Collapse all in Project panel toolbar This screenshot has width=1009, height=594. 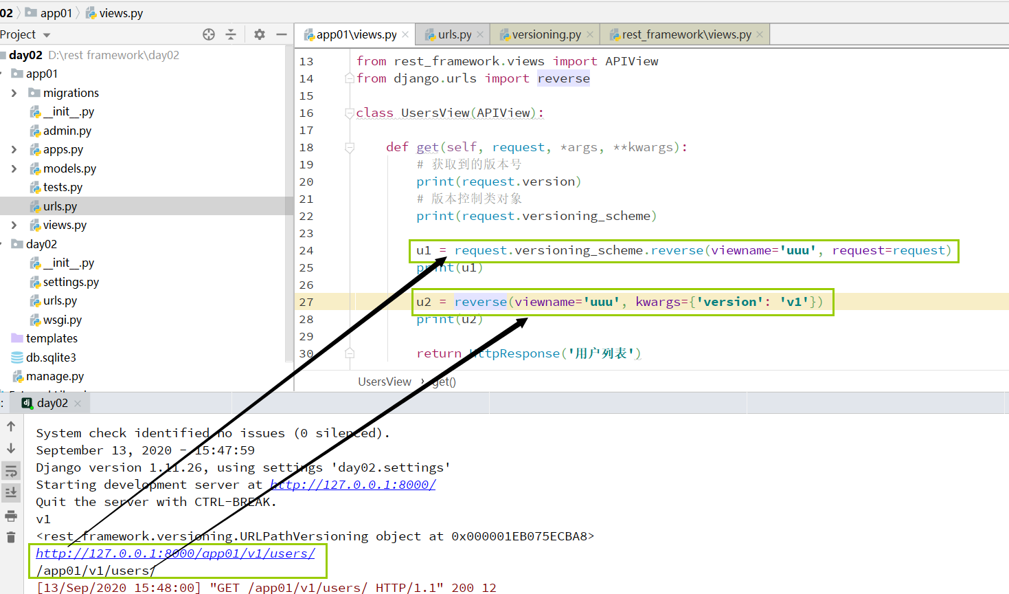click(231, 34)
